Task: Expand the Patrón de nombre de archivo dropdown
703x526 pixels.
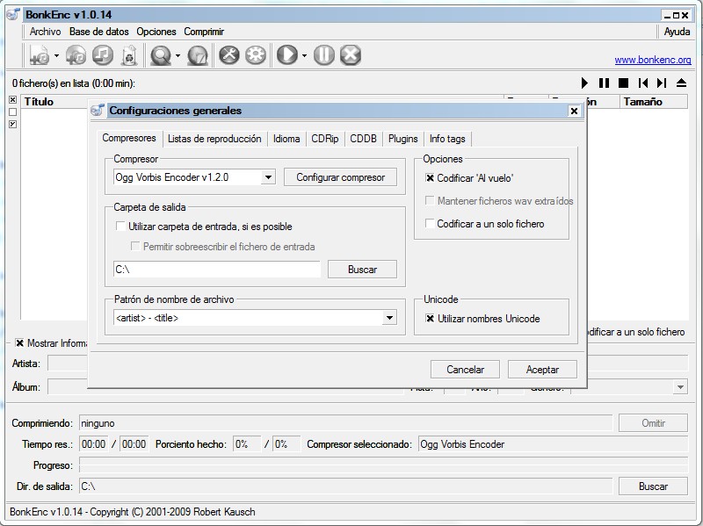Action: [x=389, y=318]
